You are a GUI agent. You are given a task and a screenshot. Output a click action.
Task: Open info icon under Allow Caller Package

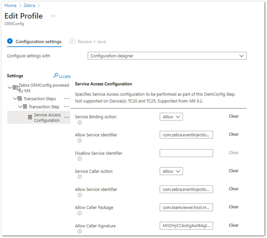80,213
